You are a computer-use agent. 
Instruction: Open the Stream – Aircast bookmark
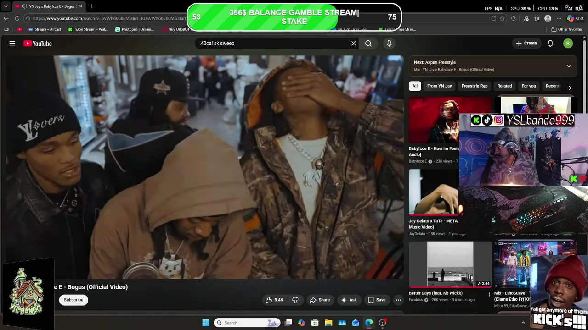coord(45,29)
